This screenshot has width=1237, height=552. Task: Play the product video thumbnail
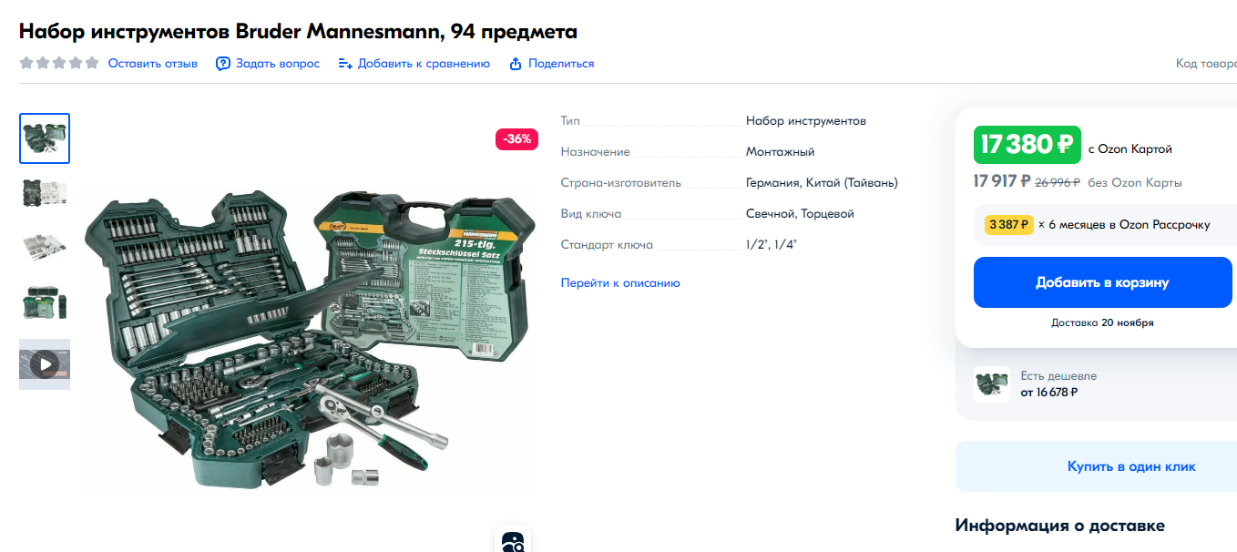(x=45, y=364)
